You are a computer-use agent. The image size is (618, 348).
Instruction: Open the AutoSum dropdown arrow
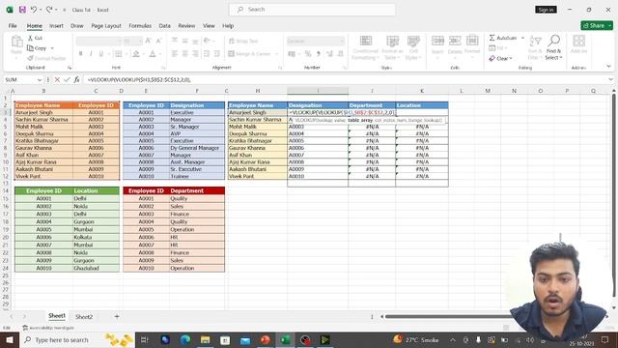pyautogui.click(x=523, y=38)
